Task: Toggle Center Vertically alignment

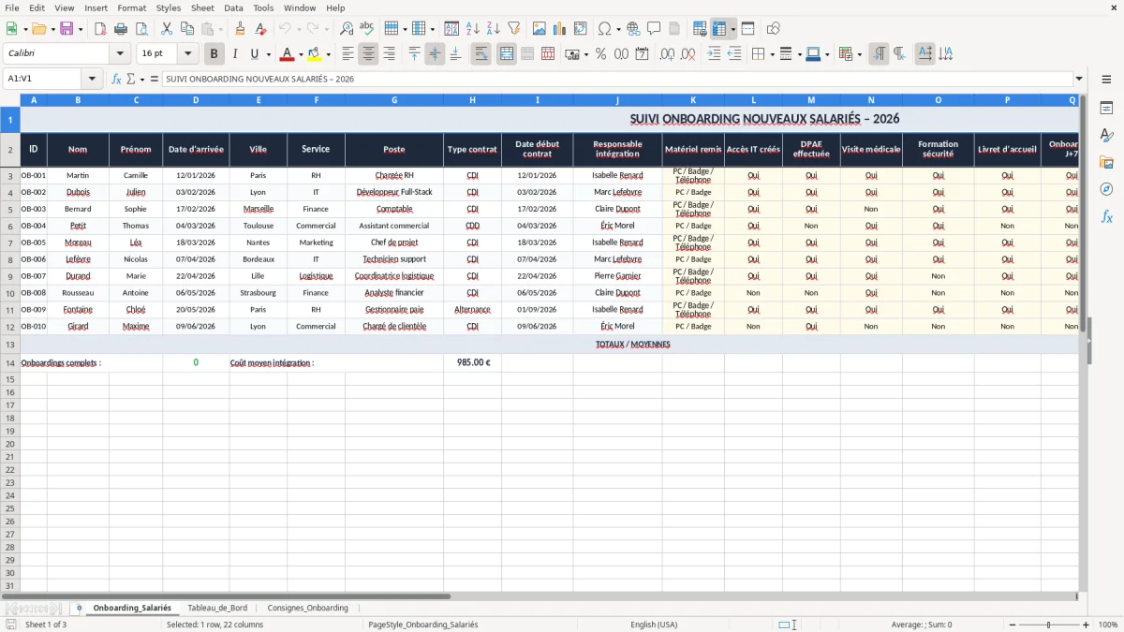Action: (435, 54)
